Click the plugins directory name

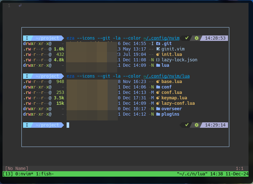point(170,114)
